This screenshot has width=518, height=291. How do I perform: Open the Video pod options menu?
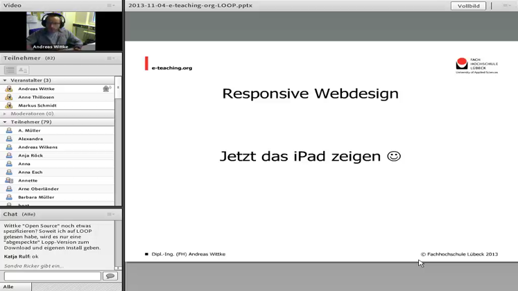tap(110, 6)
